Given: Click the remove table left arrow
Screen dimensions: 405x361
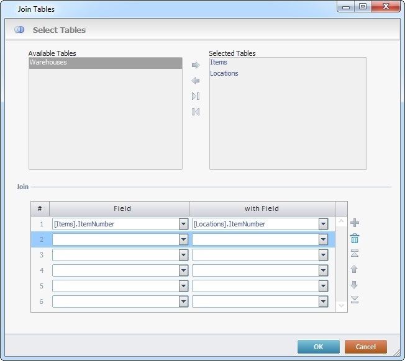Looking at the screenshot, I should point(196,81).
